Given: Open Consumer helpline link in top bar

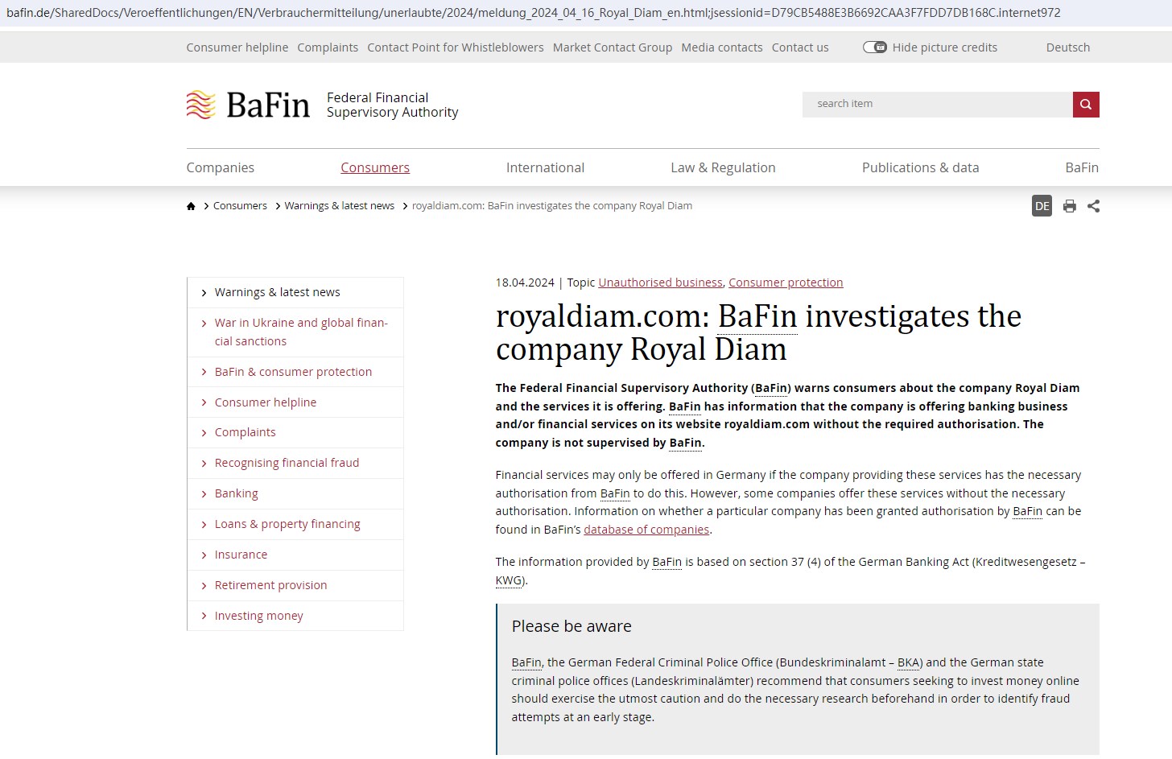Looking at the screenshot, I should click(x=237, y=47).
